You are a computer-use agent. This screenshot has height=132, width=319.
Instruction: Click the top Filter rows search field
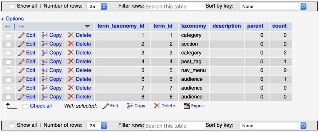(174, 7)
